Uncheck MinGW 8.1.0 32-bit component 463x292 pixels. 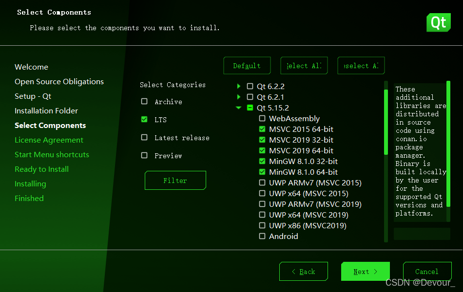tap(262, 161)
